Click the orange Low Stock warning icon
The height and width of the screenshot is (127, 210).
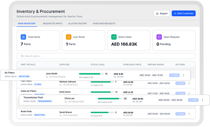69,37
